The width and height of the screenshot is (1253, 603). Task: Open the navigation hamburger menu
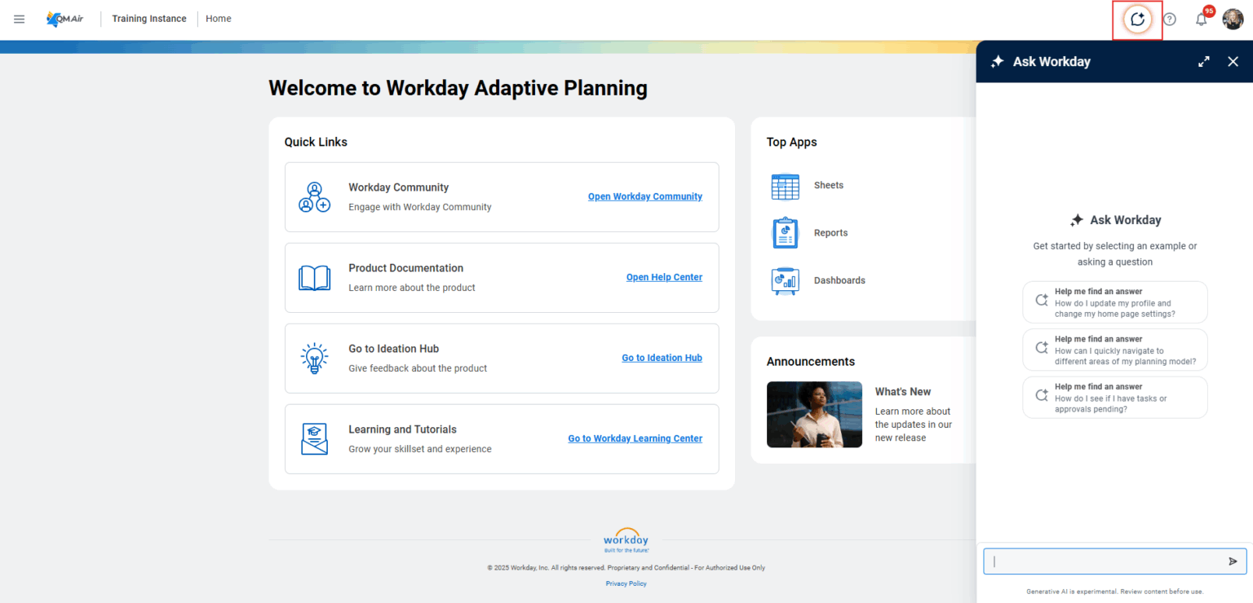(19, 18)
